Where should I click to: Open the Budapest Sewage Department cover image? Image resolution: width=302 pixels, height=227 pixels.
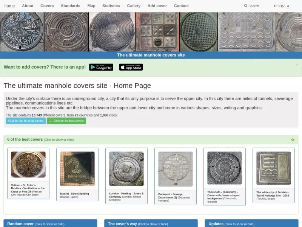176,169
